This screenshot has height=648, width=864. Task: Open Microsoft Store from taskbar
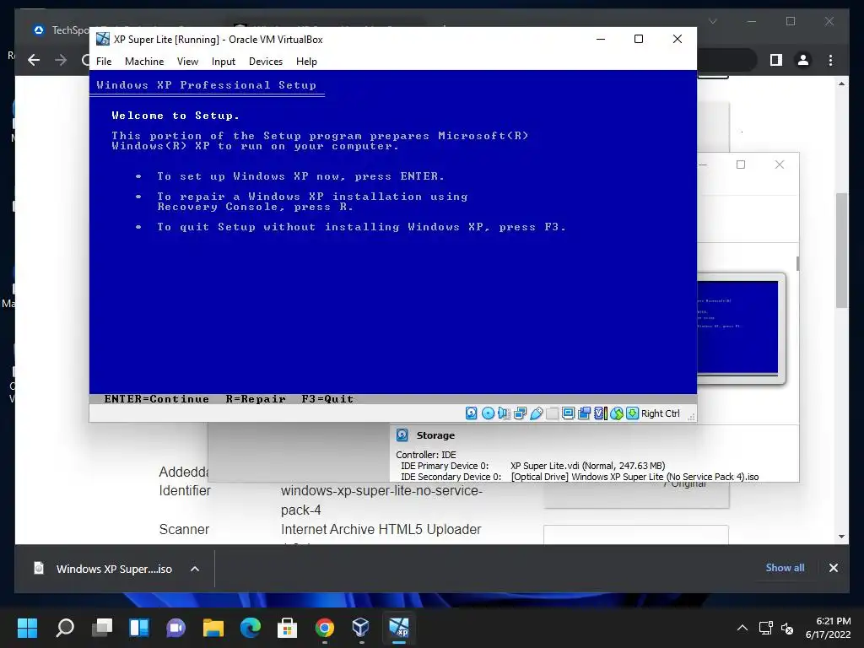tap(287, 628)
